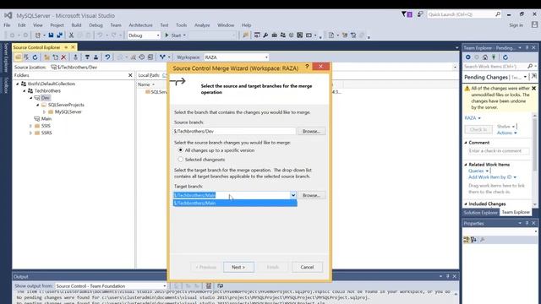The image size is (541, 304).
Task: Click Next in the Merge Wizard
Action: [238, 267]
